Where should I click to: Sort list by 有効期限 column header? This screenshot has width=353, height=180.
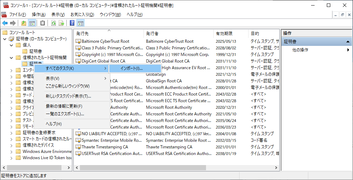pyautogui.click(x=231, y=34)
